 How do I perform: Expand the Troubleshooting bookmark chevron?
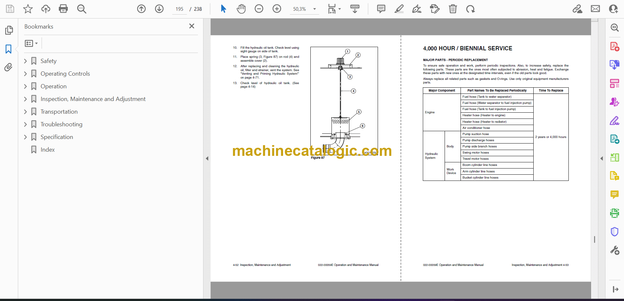click(25, 124)
